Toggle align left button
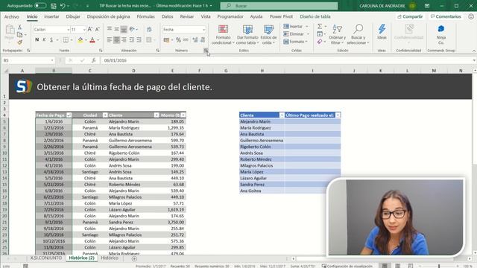 (110, 39)
